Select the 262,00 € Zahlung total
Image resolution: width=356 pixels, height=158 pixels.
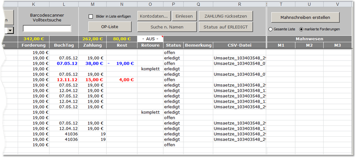pyautogui.click(x=93, y=39)
